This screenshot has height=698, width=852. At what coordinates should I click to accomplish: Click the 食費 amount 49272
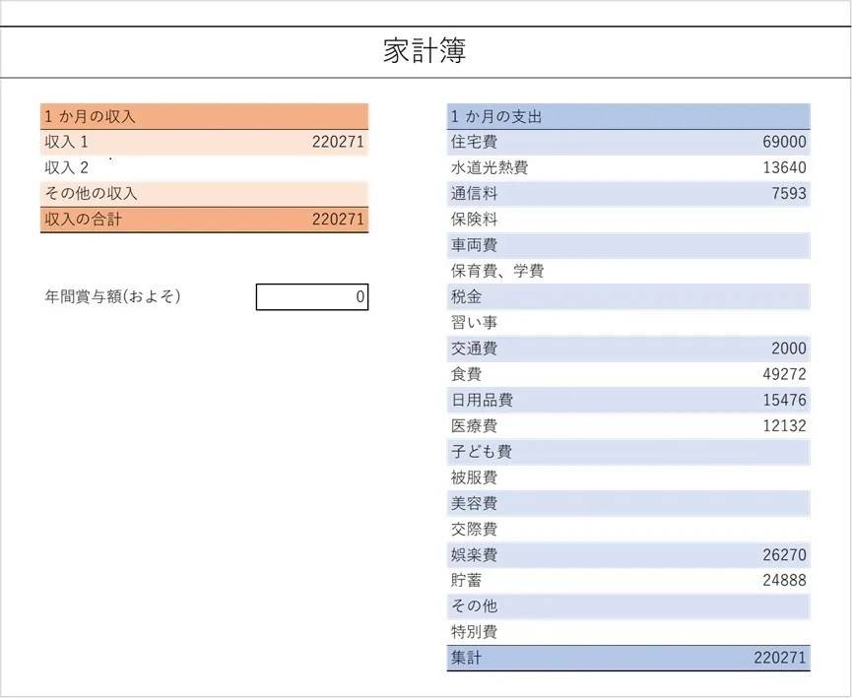coord(784,374)
